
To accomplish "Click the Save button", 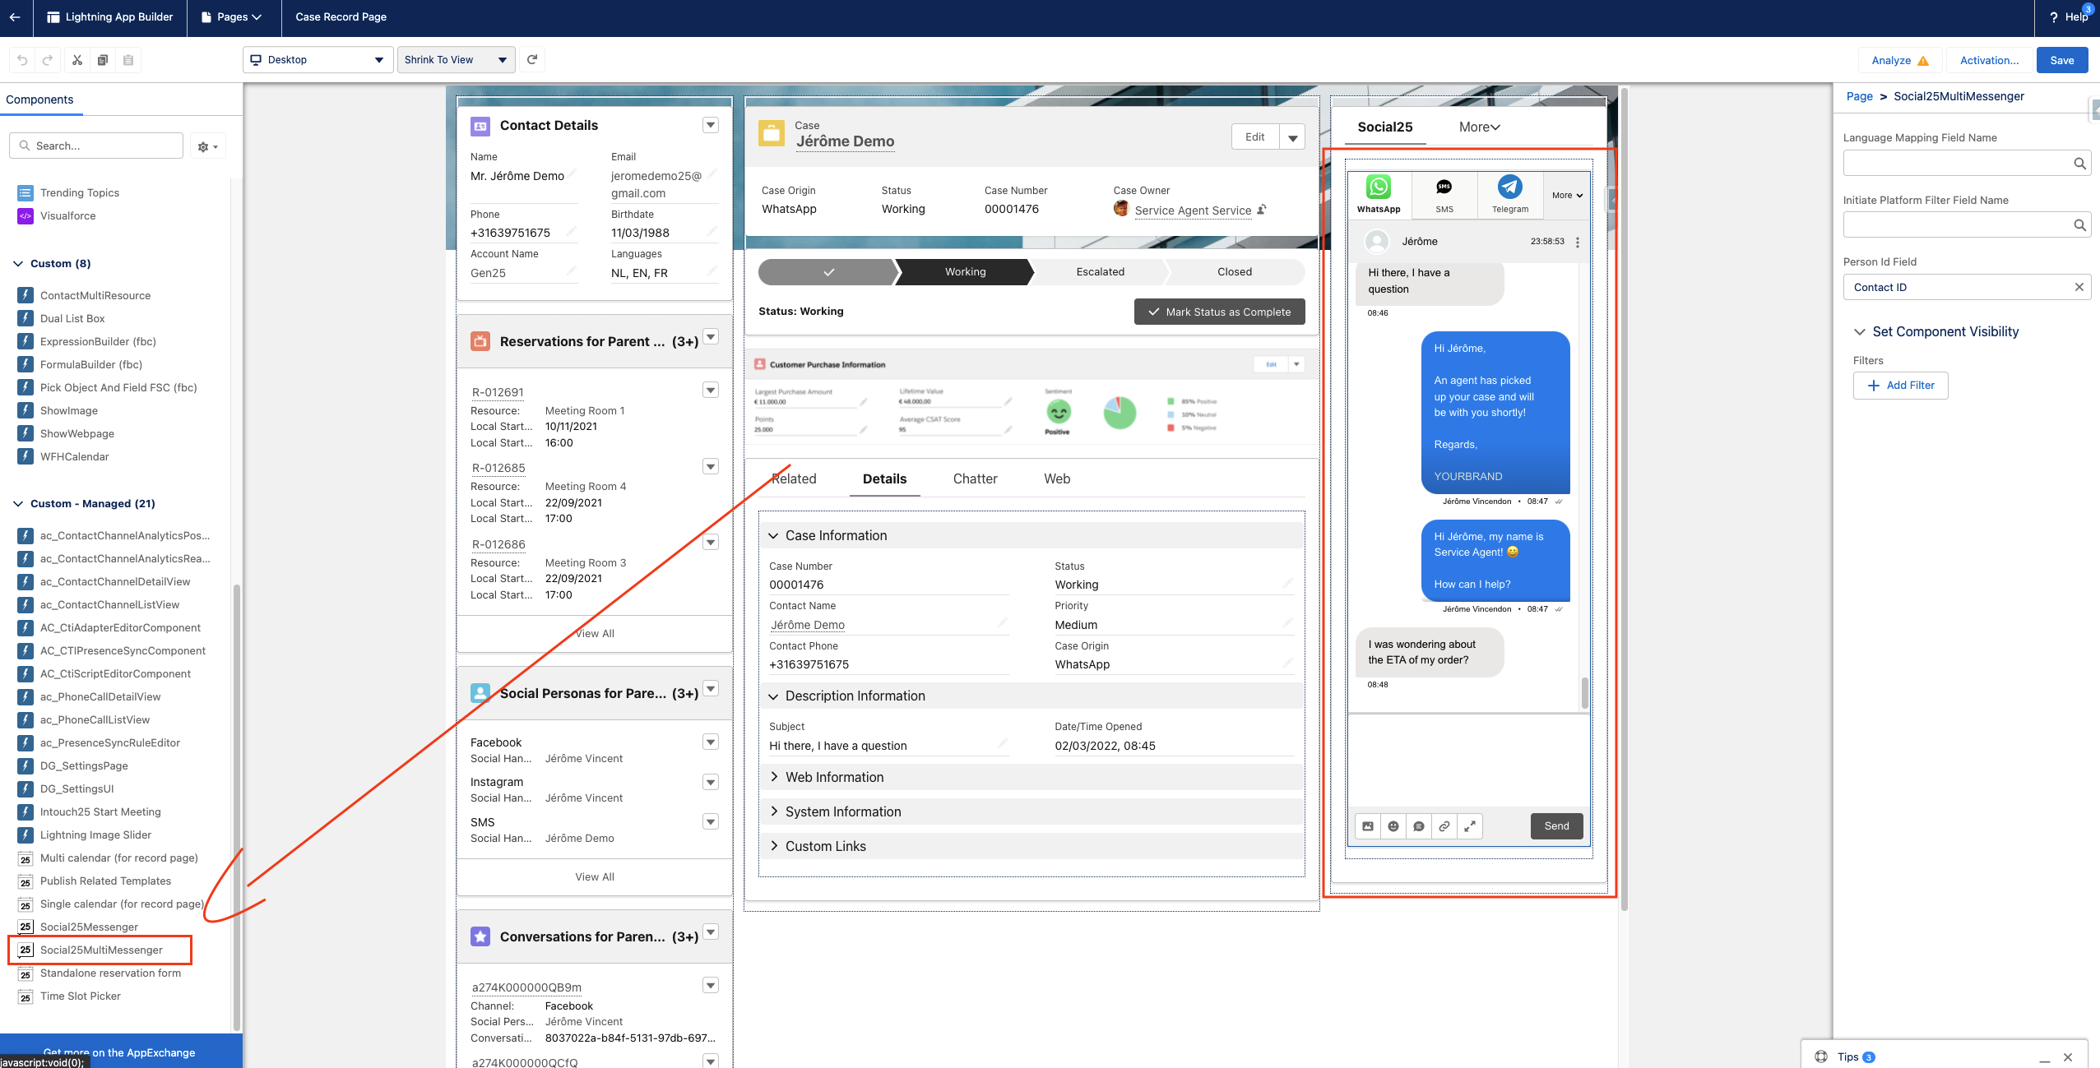I will (x=2061, y=60).
